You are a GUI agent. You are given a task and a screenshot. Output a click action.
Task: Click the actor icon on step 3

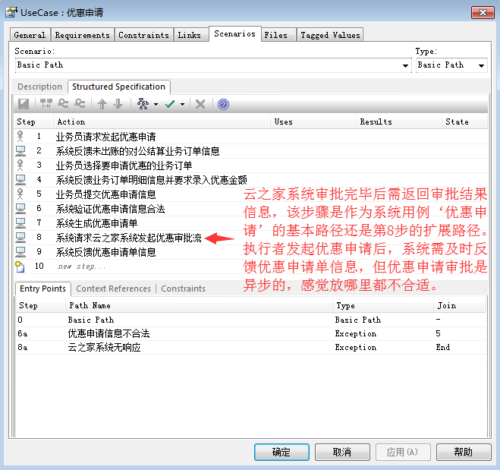pos(20,166)
